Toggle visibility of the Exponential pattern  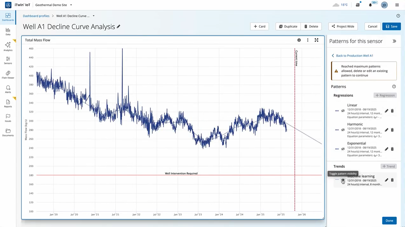[343, 149]
